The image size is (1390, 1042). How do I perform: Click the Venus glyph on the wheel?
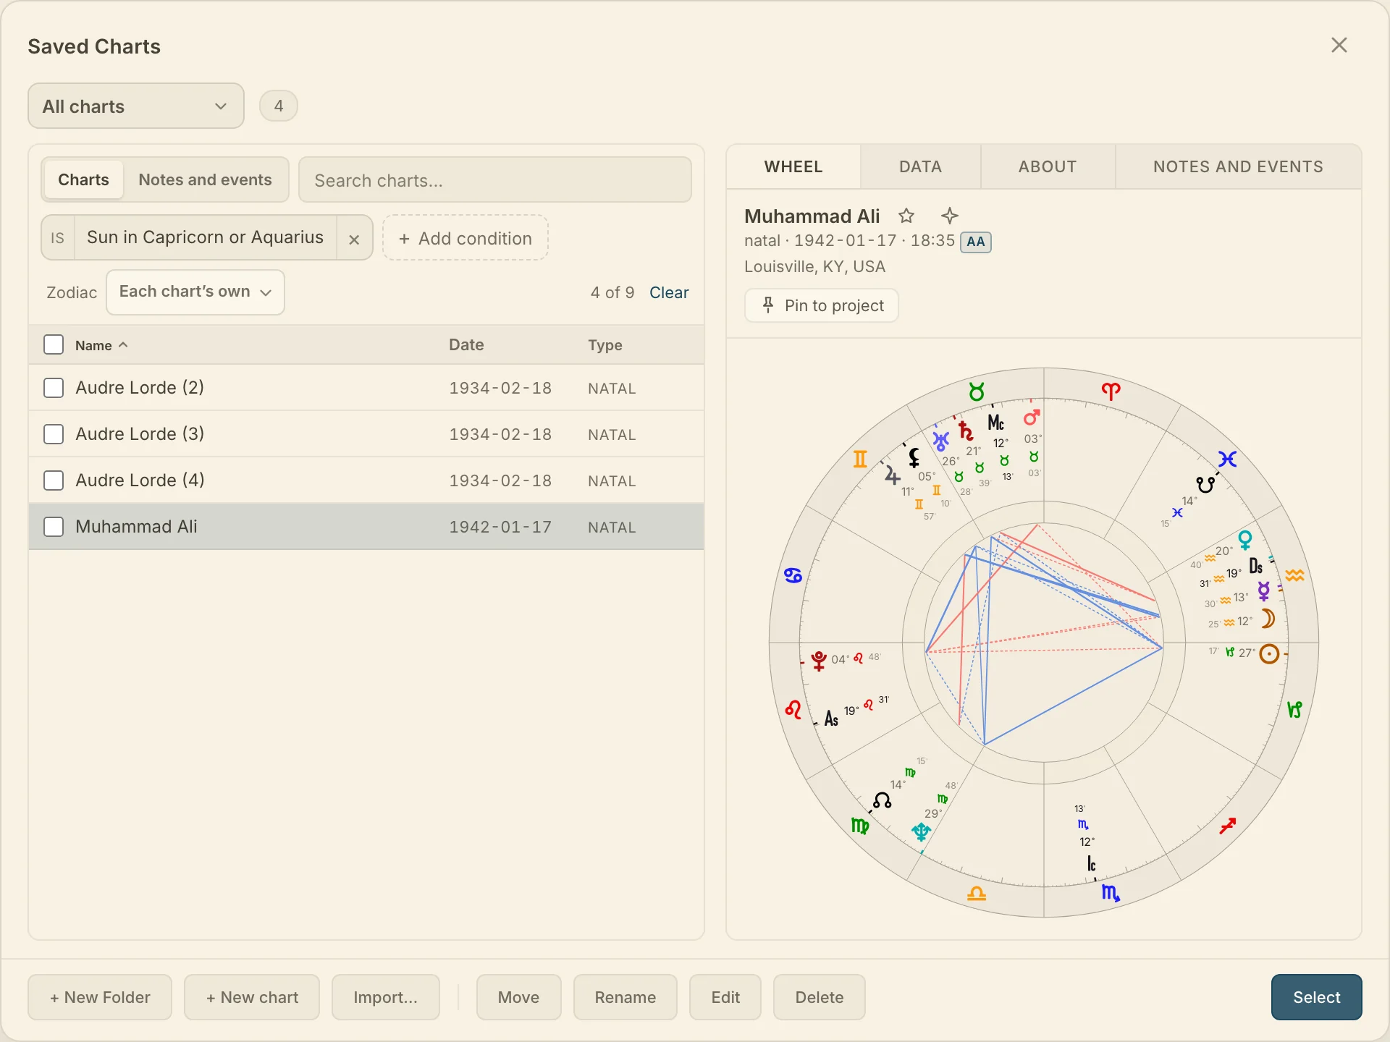pos(1245,540)
